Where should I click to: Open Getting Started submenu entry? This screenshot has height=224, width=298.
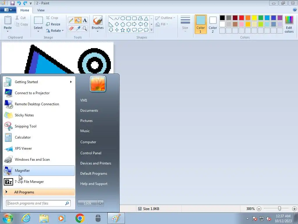pyautogui.click(x=39, y=82)
